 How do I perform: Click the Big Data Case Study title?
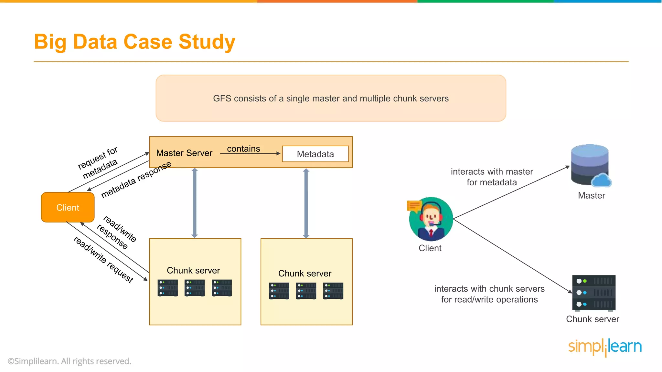135,42
